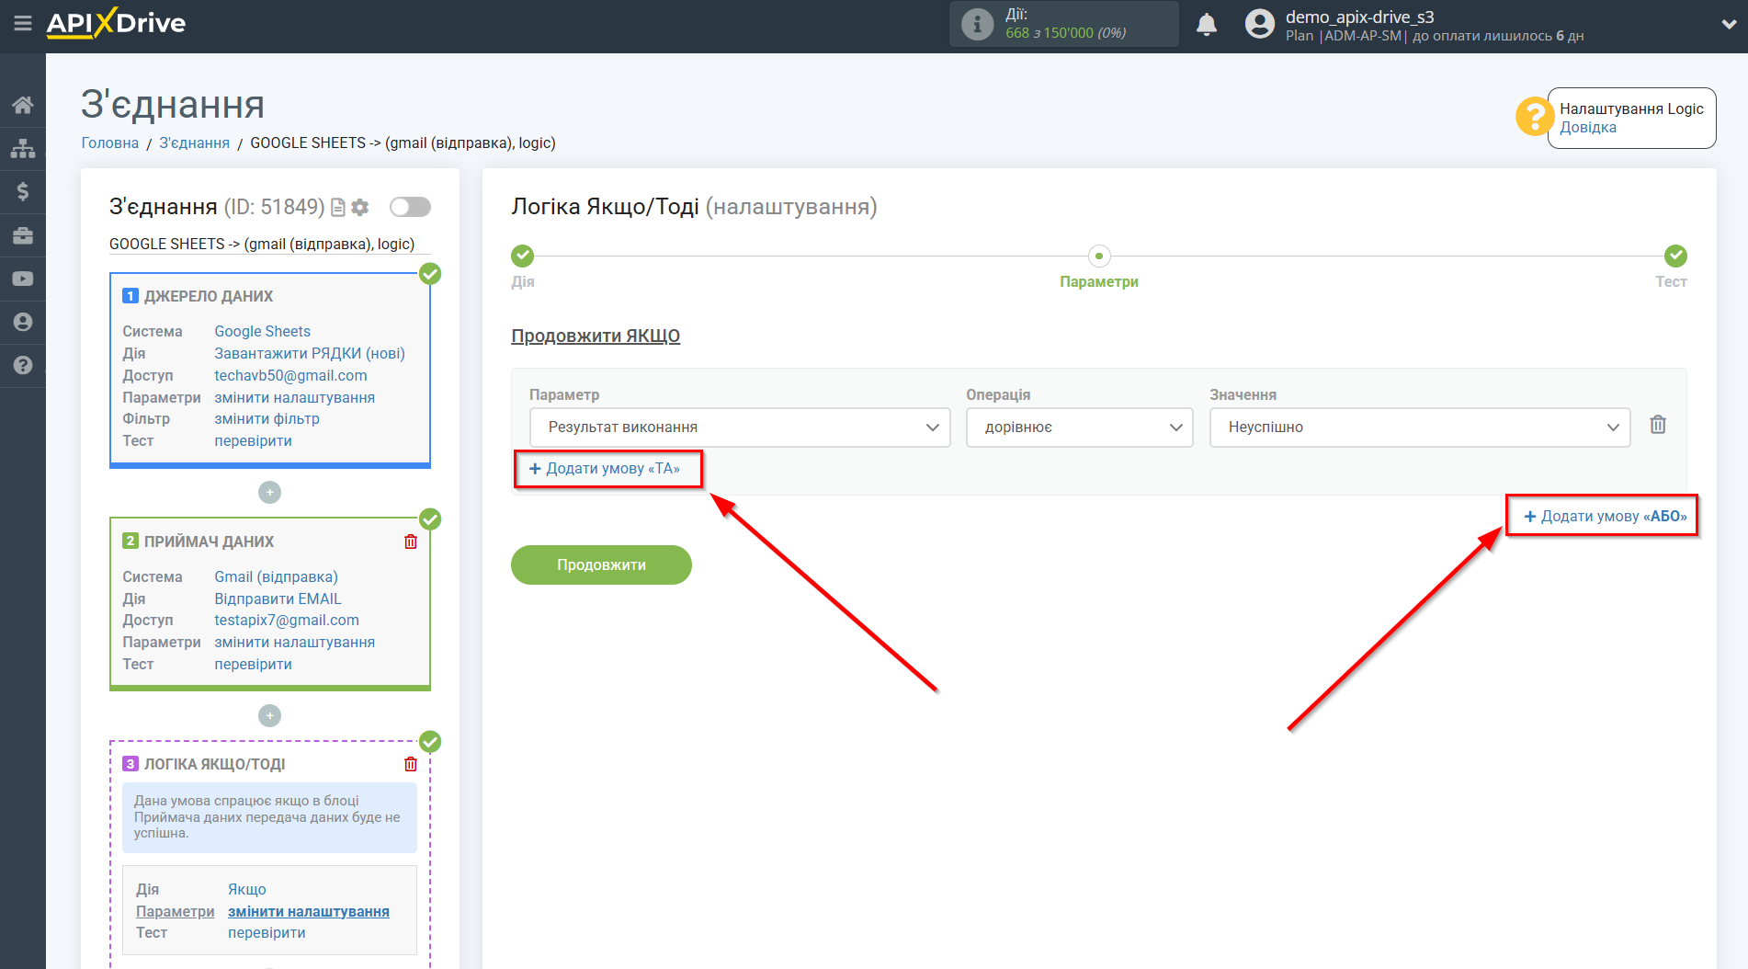Delete the ПРИЙМАЧ ДАНИХ block
The image size is (1748, 969).
click(411, 541)
